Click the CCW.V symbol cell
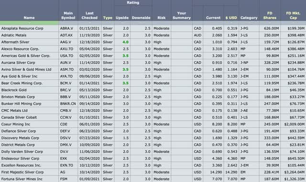The image size is (306, 182). click(66, 117)
